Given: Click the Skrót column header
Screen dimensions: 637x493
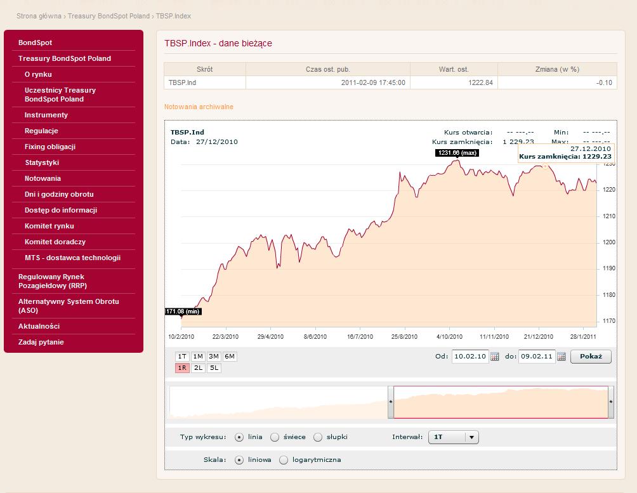Looking at the screenshot, I should point(205,69).
